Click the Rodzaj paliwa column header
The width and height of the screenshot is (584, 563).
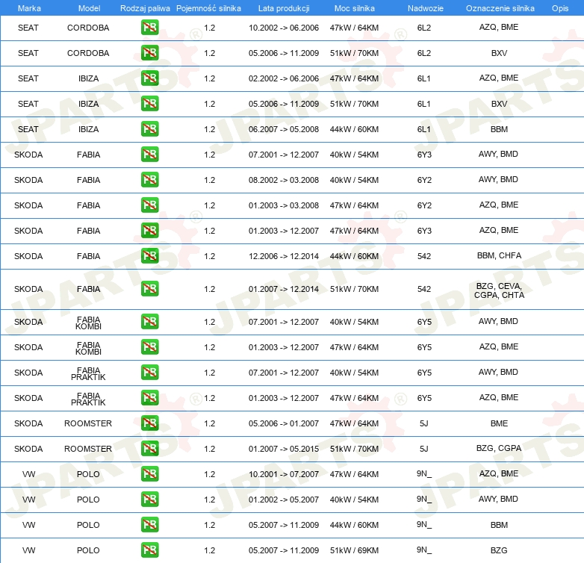145,8
